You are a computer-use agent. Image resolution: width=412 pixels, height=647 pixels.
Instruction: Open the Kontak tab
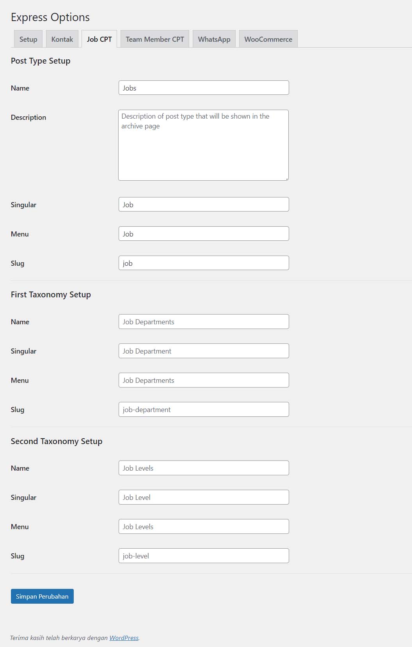(62, 39)
